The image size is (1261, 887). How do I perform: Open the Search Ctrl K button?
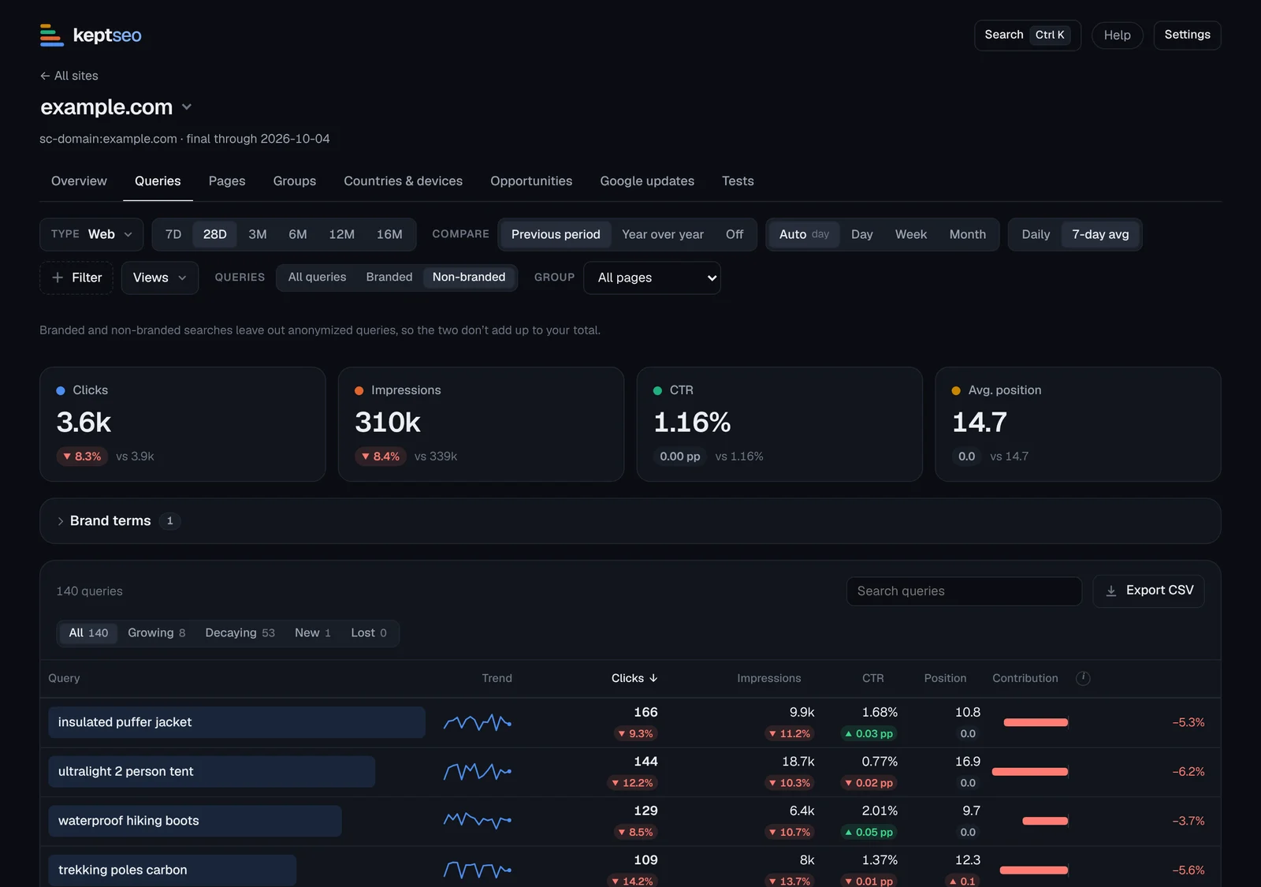1028,35
